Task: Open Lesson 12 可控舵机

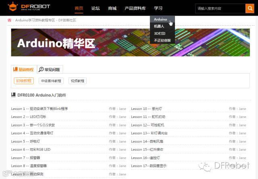Action: tap(148, 125)
